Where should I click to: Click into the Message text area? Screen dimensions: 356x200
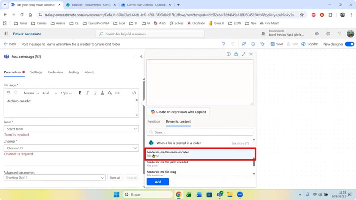click(70, 108)
